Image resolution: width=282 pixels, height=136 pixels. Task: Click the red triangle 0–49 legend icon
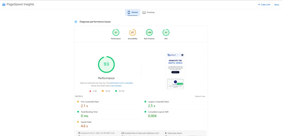pos(90,91)
